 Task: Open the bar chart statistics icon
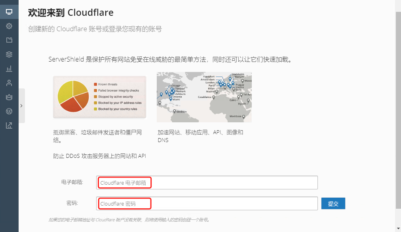click(9, 69)
